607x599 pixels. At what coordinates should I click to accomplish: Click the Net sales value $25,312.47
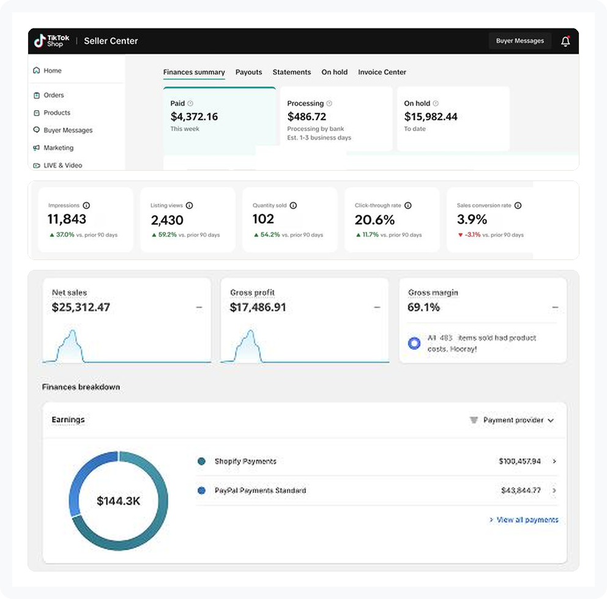(81, 307)
